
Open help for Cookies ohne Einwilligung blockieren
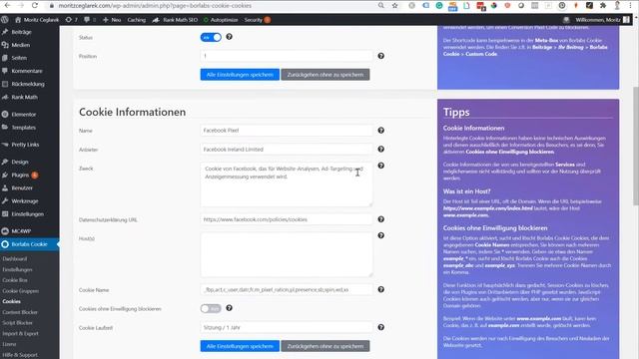pos(229,308)
